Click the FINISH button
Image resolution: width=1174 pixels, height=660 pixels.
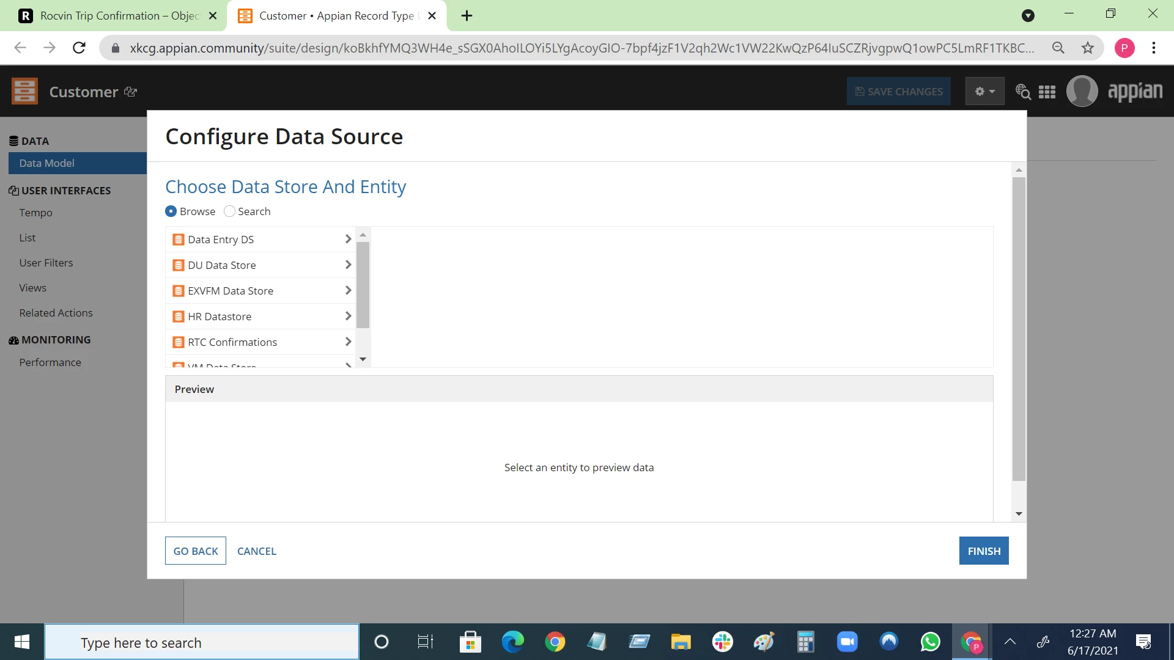tap(984, 551)
